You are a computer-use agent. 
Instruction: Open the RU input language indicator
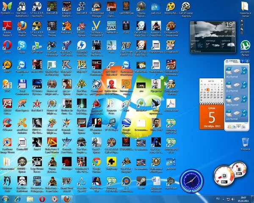218,199
